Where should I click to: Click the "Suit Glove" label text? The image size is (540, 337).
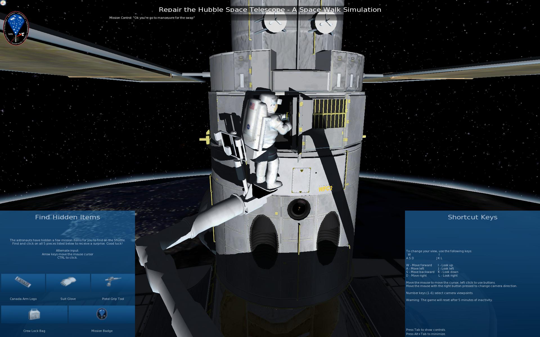(x=68, y=299)
